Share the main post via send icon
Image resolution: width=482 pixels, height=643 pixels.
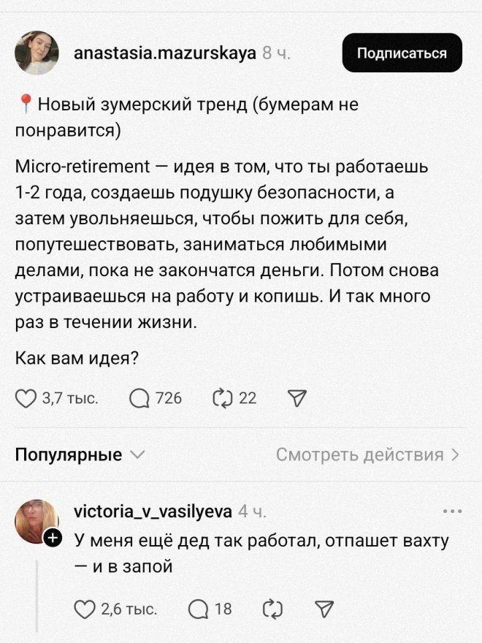tap(297, 397)
